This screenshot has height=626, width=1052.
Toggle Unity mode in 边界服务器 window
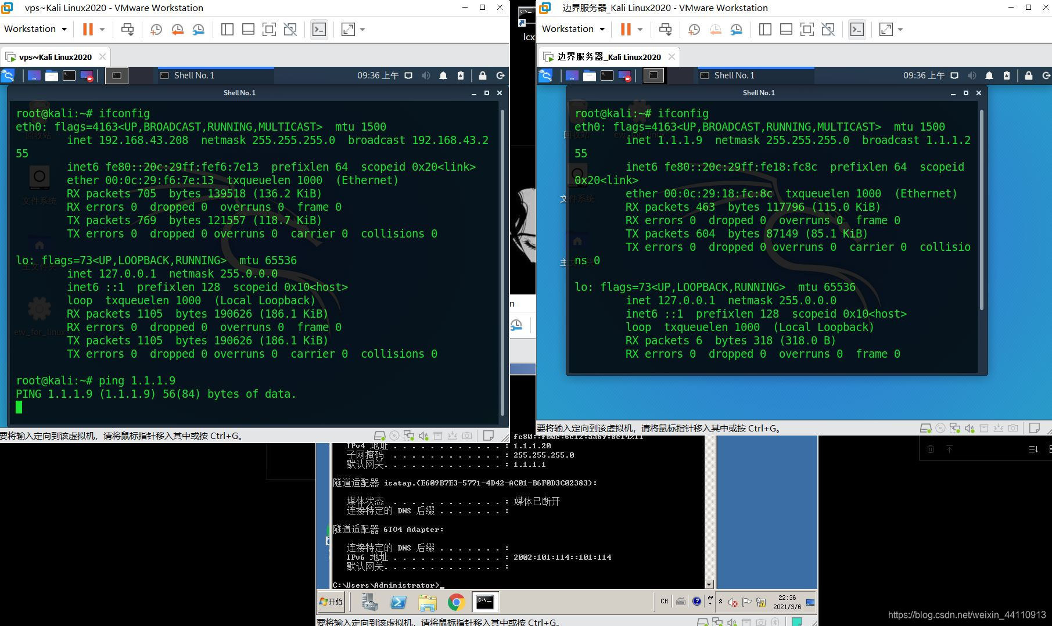(828, 29)
